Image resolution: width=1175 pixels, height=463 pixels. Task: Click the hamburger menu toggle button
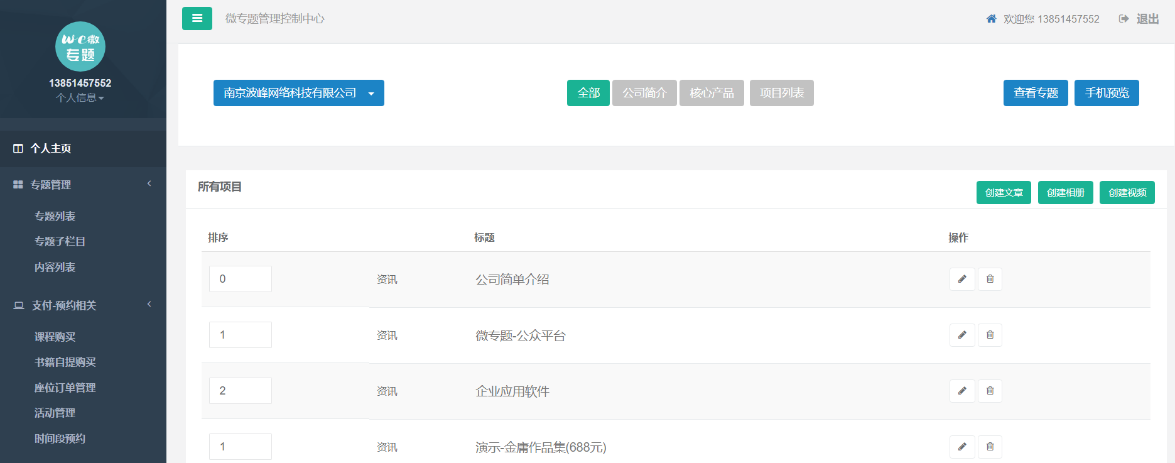pyautogui.click(x=197, y=18)
